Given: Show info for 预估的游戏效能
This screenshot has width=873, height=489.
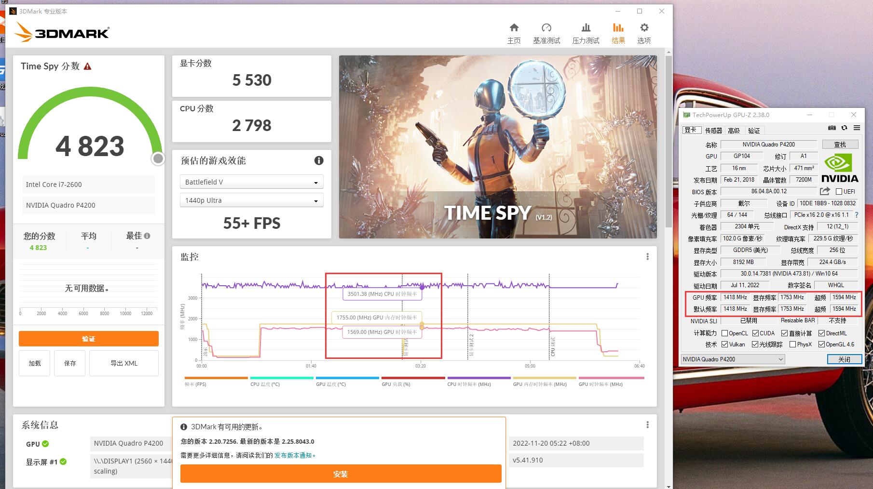Looking at the screenshot, I should pos(319,160).
